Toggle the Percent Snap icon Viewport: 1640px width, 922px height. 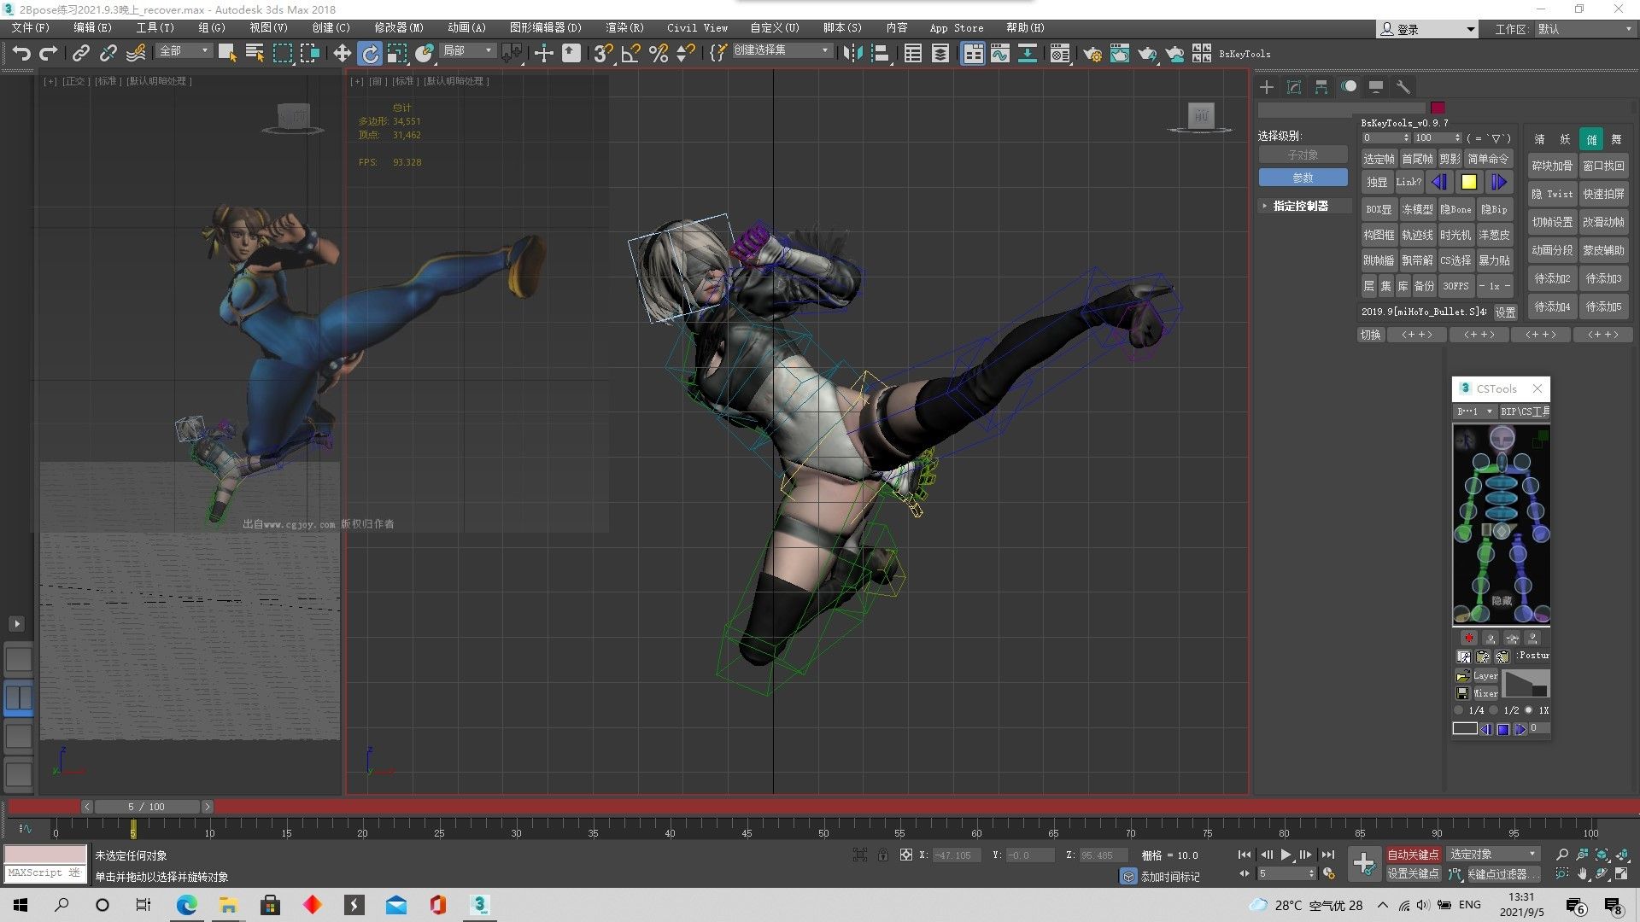pos(659,53)
